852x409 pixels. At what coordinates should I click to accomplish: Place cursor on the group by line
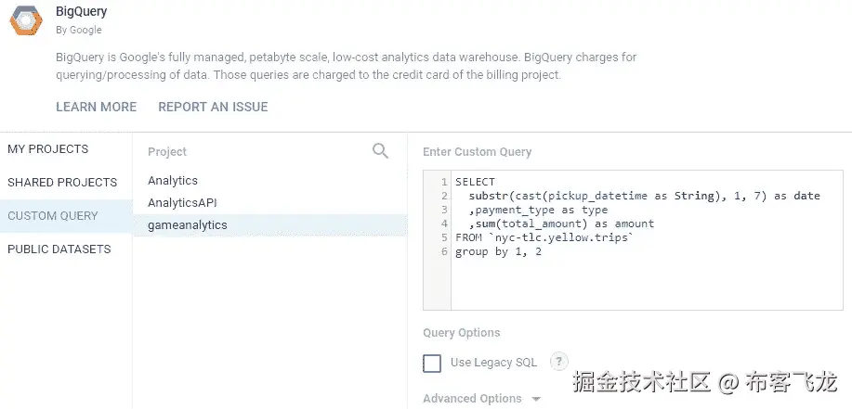coord(498,252)
